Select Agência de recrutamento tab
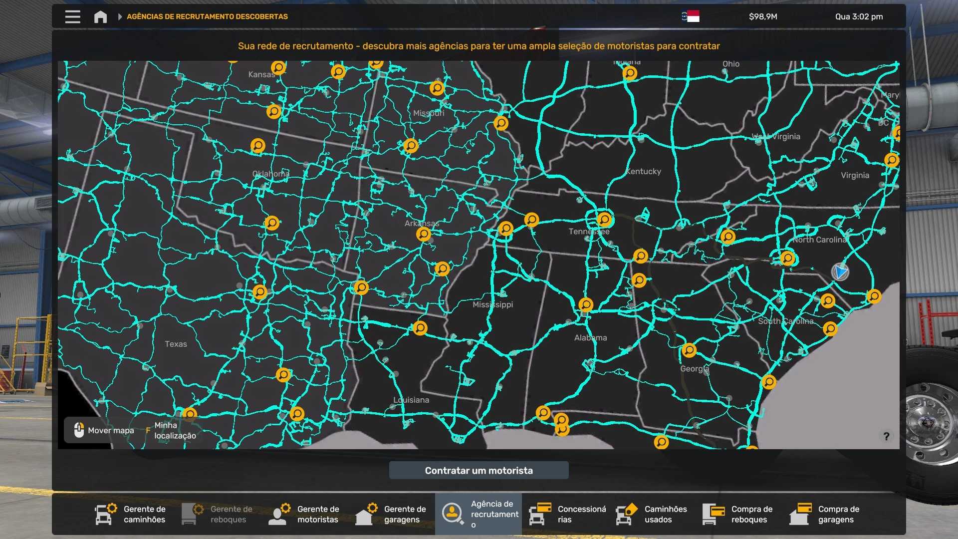This screenshot has width=958, height=539. pyautogui.click(x=478, y=514)
